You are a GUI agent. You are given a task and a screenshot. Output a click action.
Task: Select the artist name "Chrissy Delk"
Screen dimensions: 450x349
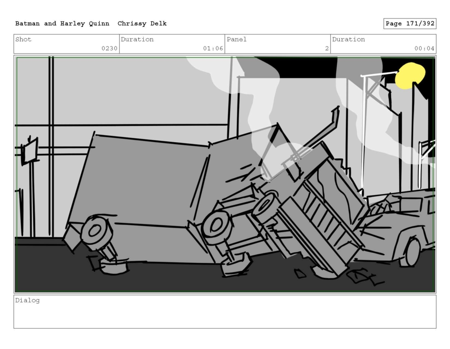pos(142,24)
